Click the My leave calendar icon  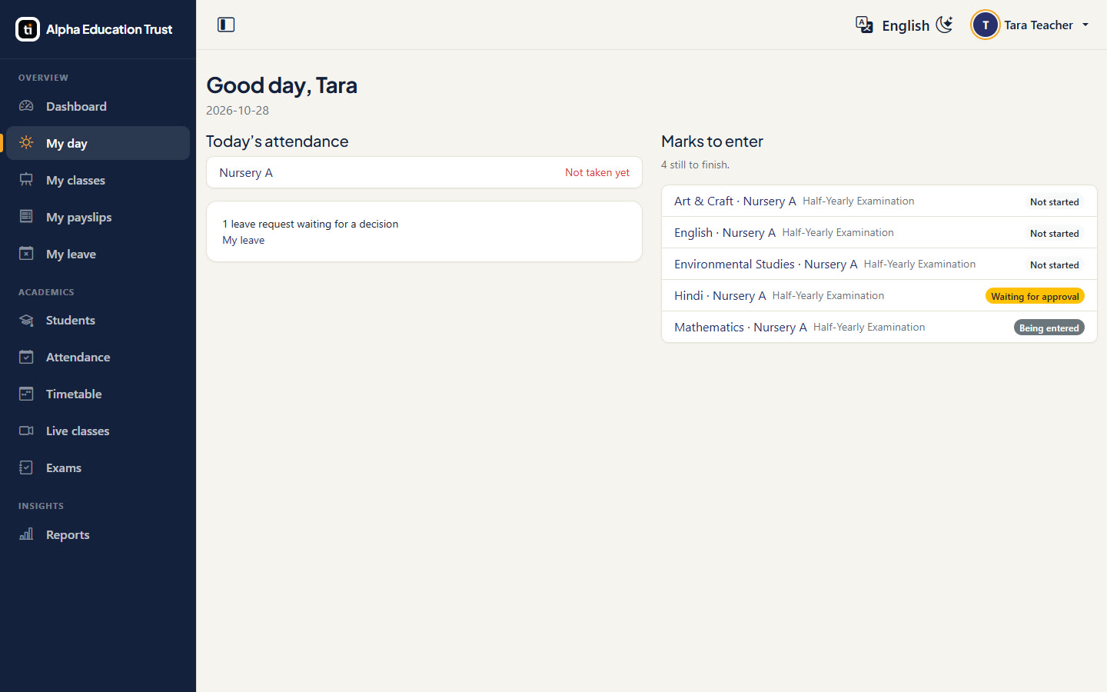pyautogui.click(x=26, y=254)
